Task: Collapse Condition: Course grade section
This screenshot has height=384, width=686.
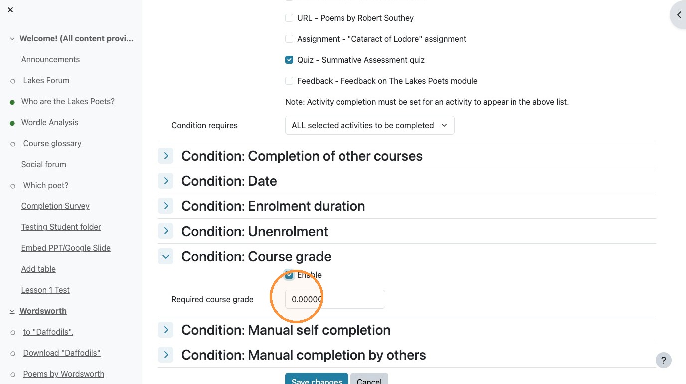Action: click(x=166, y=256)
